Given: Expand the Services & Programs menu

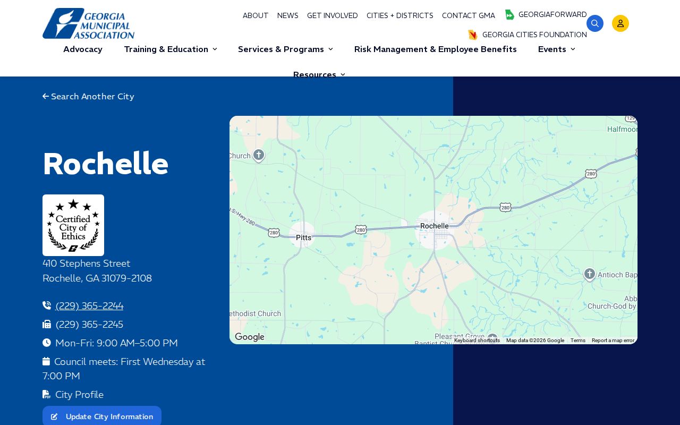Looking at the screenshot, I should [x=286, y=49].
